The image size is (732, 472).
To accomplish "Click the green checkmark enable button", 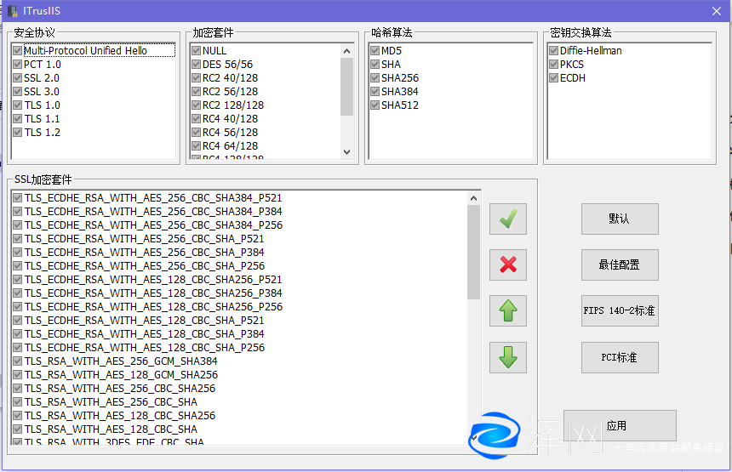I will click(508, 219).
